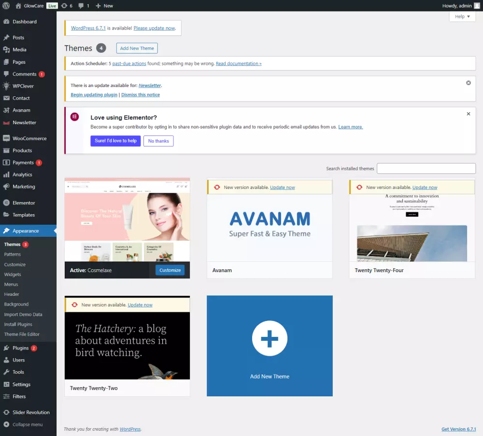Click the Users person icon
Image resolution: width=483 pixels, height=436 pixels.
pyautogui.click(x=6, y=360)
